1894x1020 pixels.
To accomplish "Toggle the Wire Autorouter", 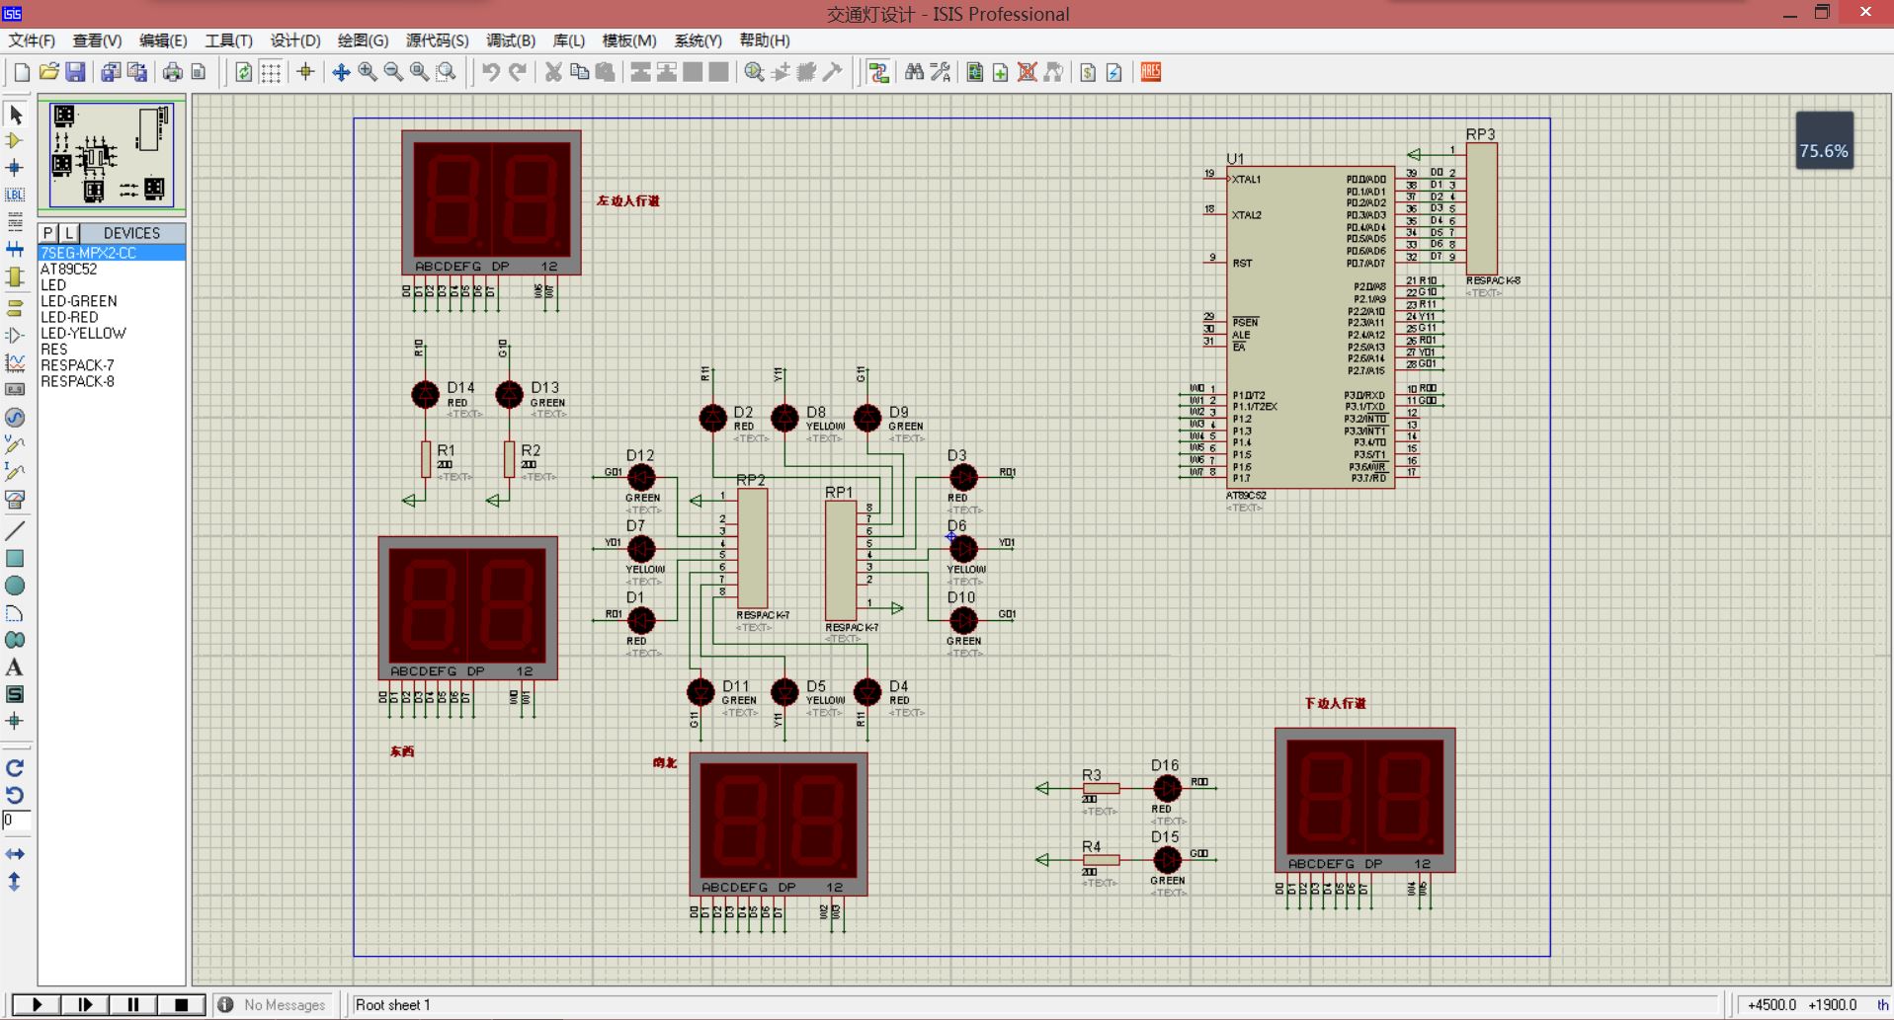I will tap(878, 72).
